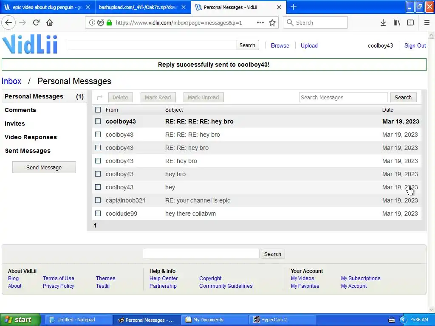Close the epic video about dug penguin tab
This screenshot has width=435, height=326.
(x=88, y=7)
